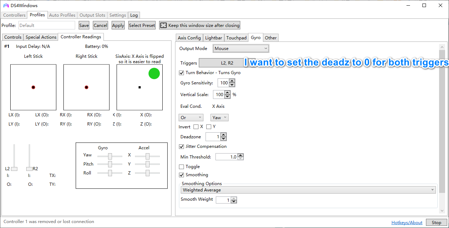Click the controller removed status message

point(49,222)
